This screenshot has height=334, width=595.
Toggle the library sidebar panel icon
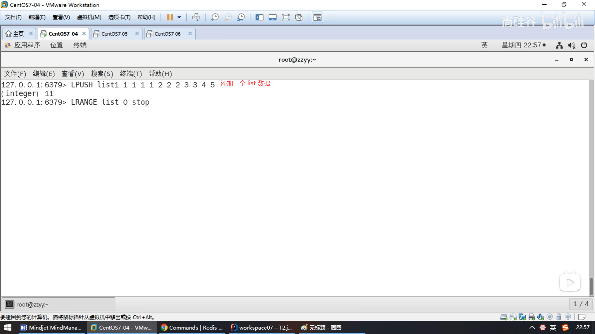pyautogui.click(x=259, y=17)
